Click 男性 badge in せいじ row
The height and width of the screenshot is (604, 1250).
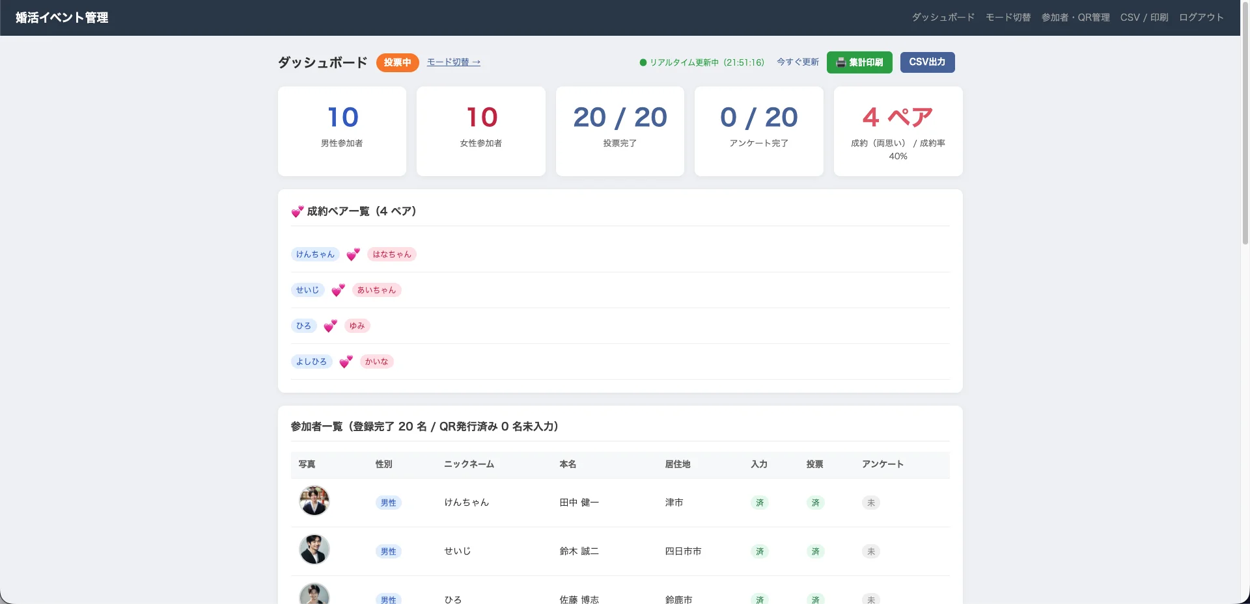pos(388,551)
